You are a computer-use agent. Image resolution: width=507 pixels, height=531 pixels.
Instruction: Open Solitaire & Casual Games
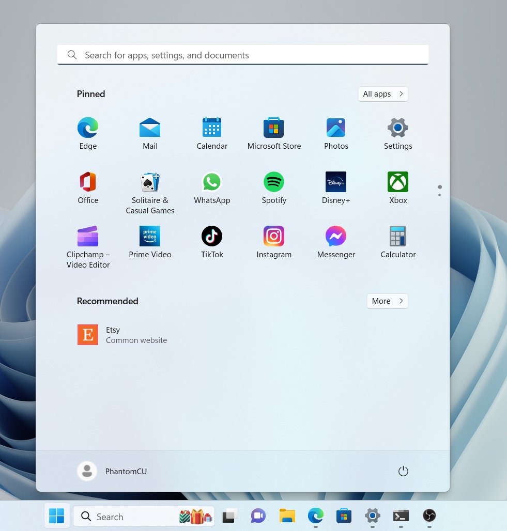pos(150,193)
